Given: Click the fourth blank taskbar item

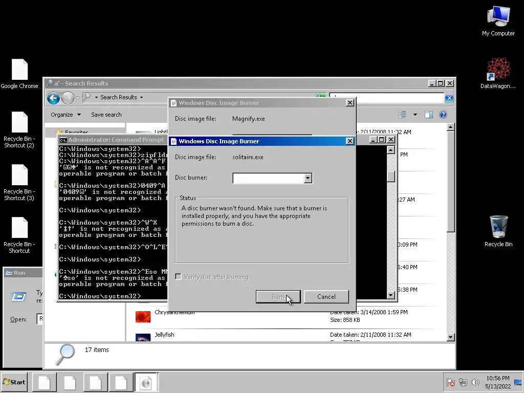Looking at the screenshot, I should (x=121, y=382).
